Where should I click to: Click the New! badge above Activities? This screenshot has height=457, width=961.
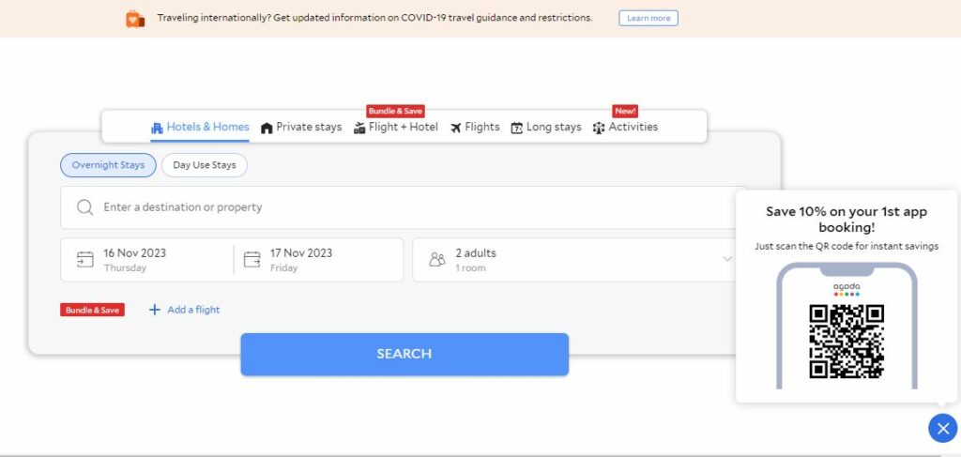point(625,112)
